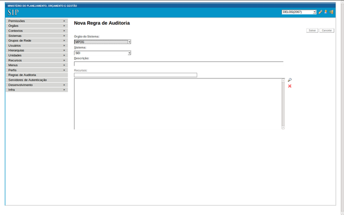Click the Descrição text field

point(178,64)
